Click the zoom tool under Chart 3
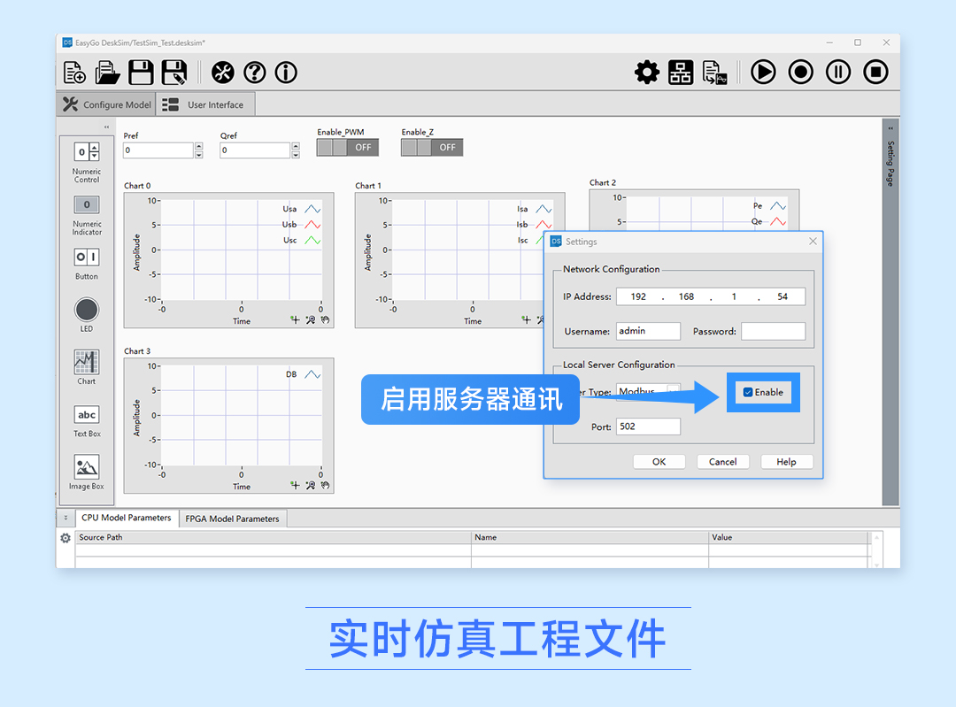 311,485
